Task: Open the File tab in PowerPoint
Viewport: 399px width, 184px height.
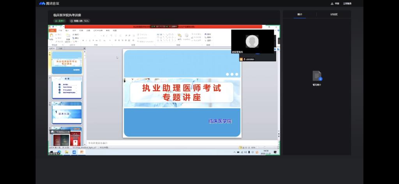Action: (52, 30)
